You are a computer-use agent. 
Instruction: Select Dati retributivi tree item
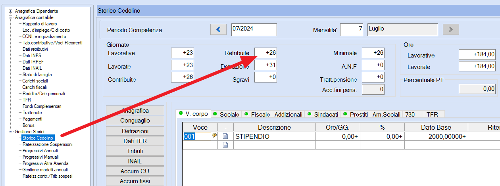35,49
